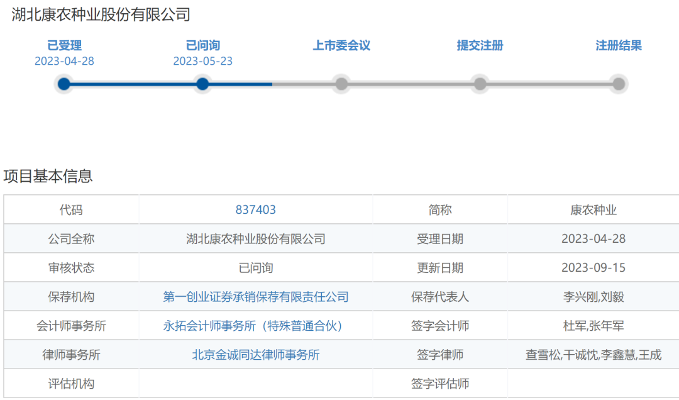679x400 pixels.
Task: Click the 评估机构 label cell
Action: [x=72, y=384]
